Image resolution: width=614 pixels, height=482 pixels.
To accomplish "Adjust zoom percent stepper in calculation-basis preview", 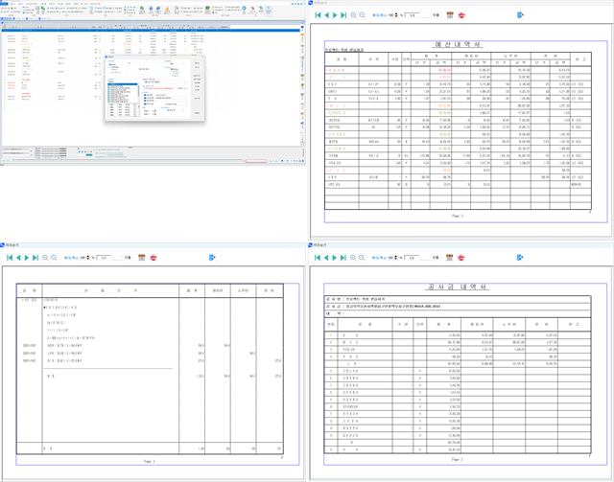I will click(x=88, y=258).
